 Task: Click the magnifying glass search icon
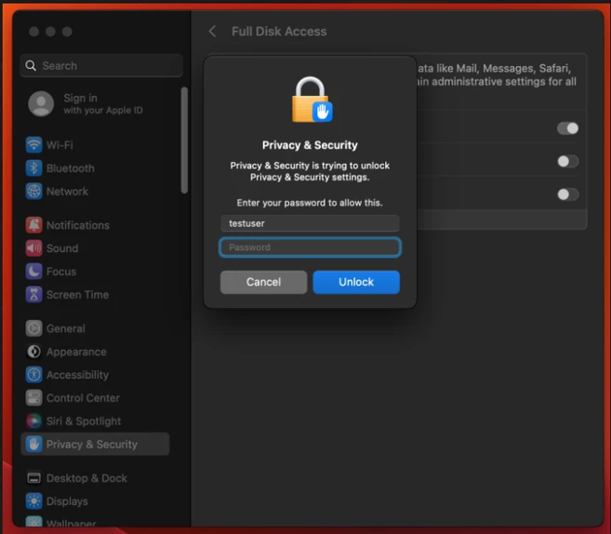click(x=31, y=65)
